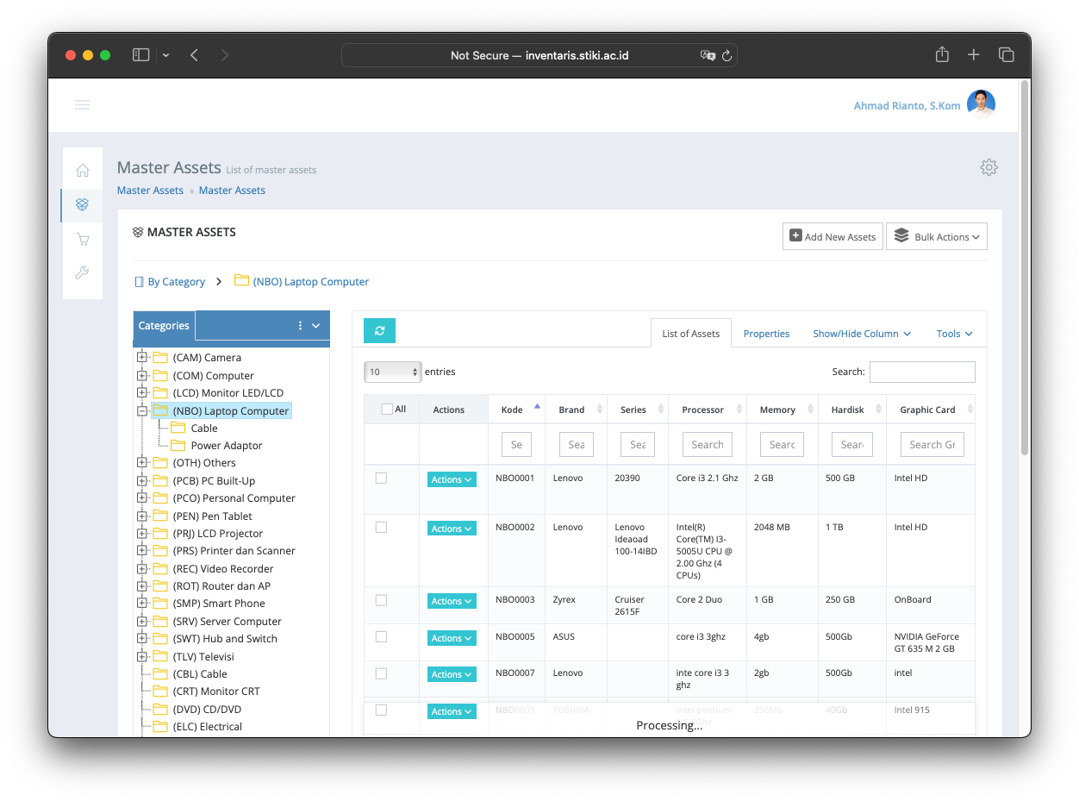
Task: Select the checkbox for NBO0003 row
Action: [x=381, y=600]
